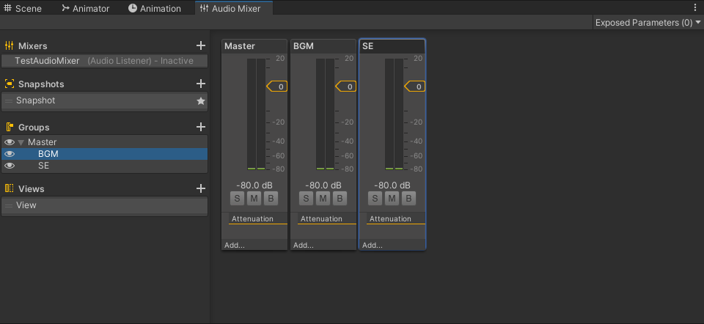Solo the Master channel
Image resolution: width=704 pixels, height=324 pixels.
click(237, 199)
